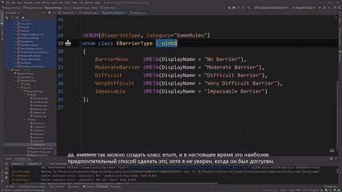Screen dimensions: 342x192
Task: Open the NuGet tool window
Action: coord(74,187)
